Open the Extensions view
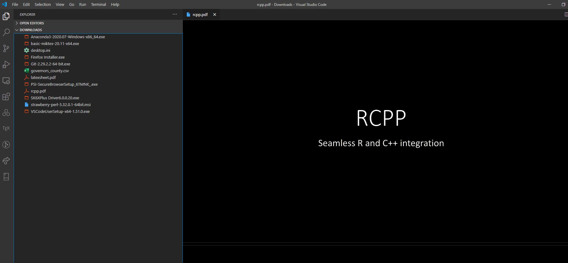The image size is (568, 263). tap(6, 97)
